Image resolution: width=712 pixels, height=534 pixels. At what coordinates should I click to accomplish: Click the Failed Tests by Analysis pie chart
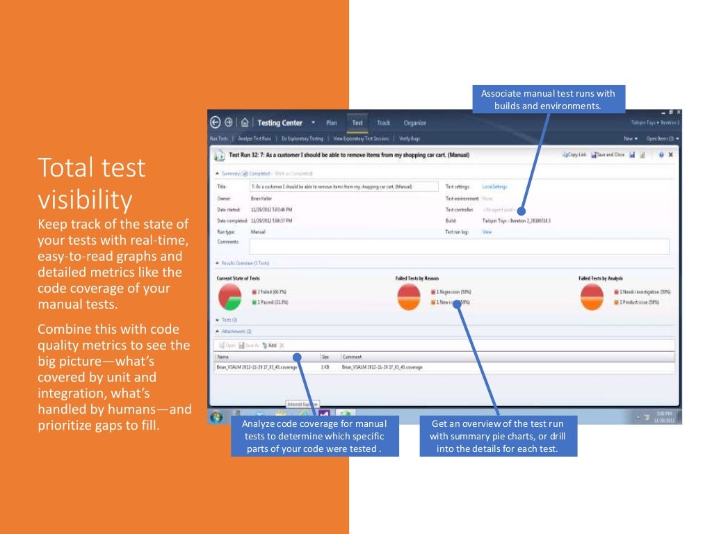click(592, 297)
